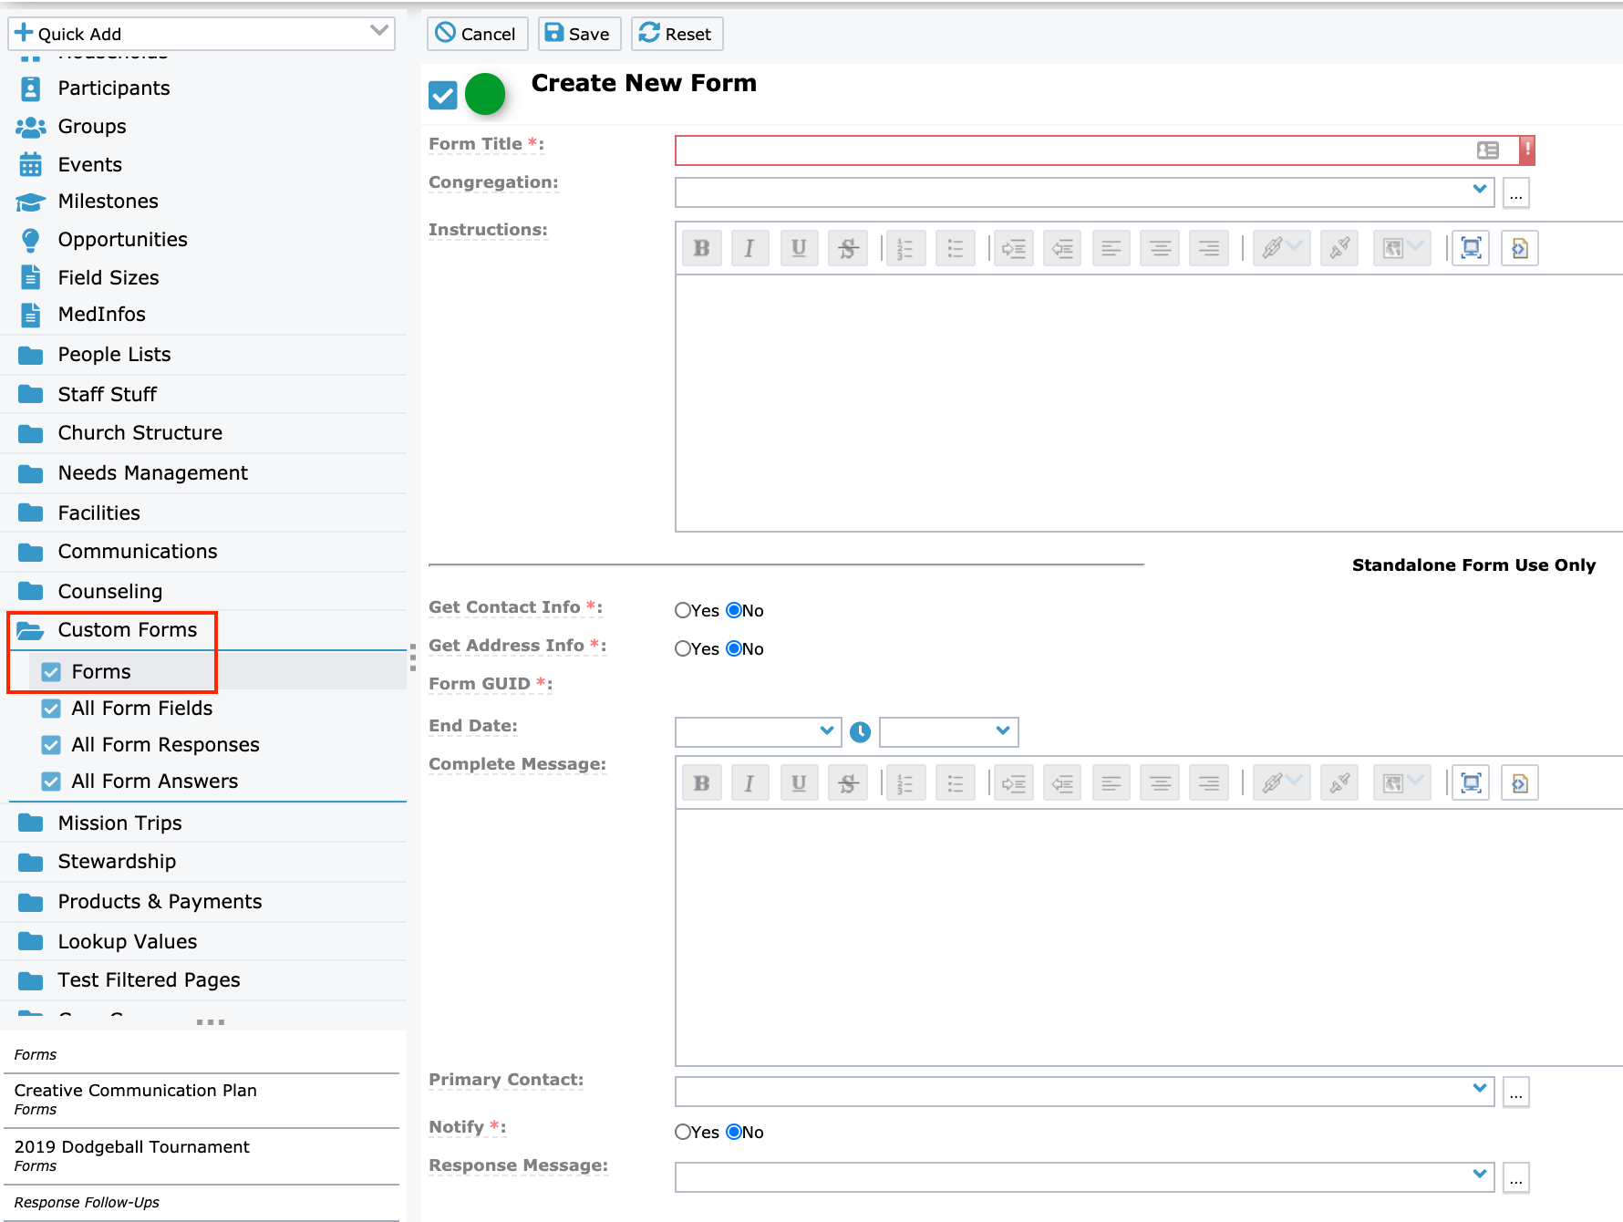1623x1222 pixels.
Task: Toggle fullscreen for Complete Message editor
Action: coord(1471,782)
